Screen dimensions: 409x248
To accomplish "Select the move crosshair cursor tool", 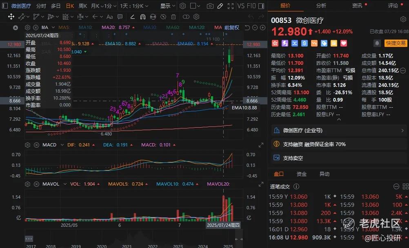I will pyautogui.click(x=11, y=17).
